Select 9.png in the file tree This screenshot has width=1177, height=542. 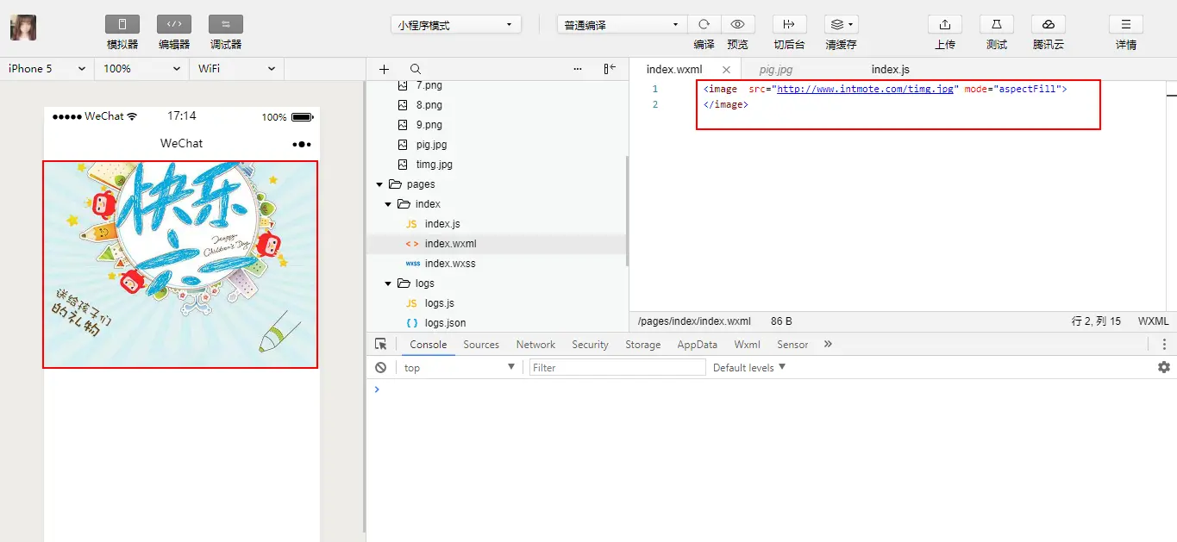pos(429,125)
